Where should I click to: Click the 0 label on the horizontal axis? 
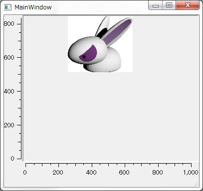(x=25, y=173)
